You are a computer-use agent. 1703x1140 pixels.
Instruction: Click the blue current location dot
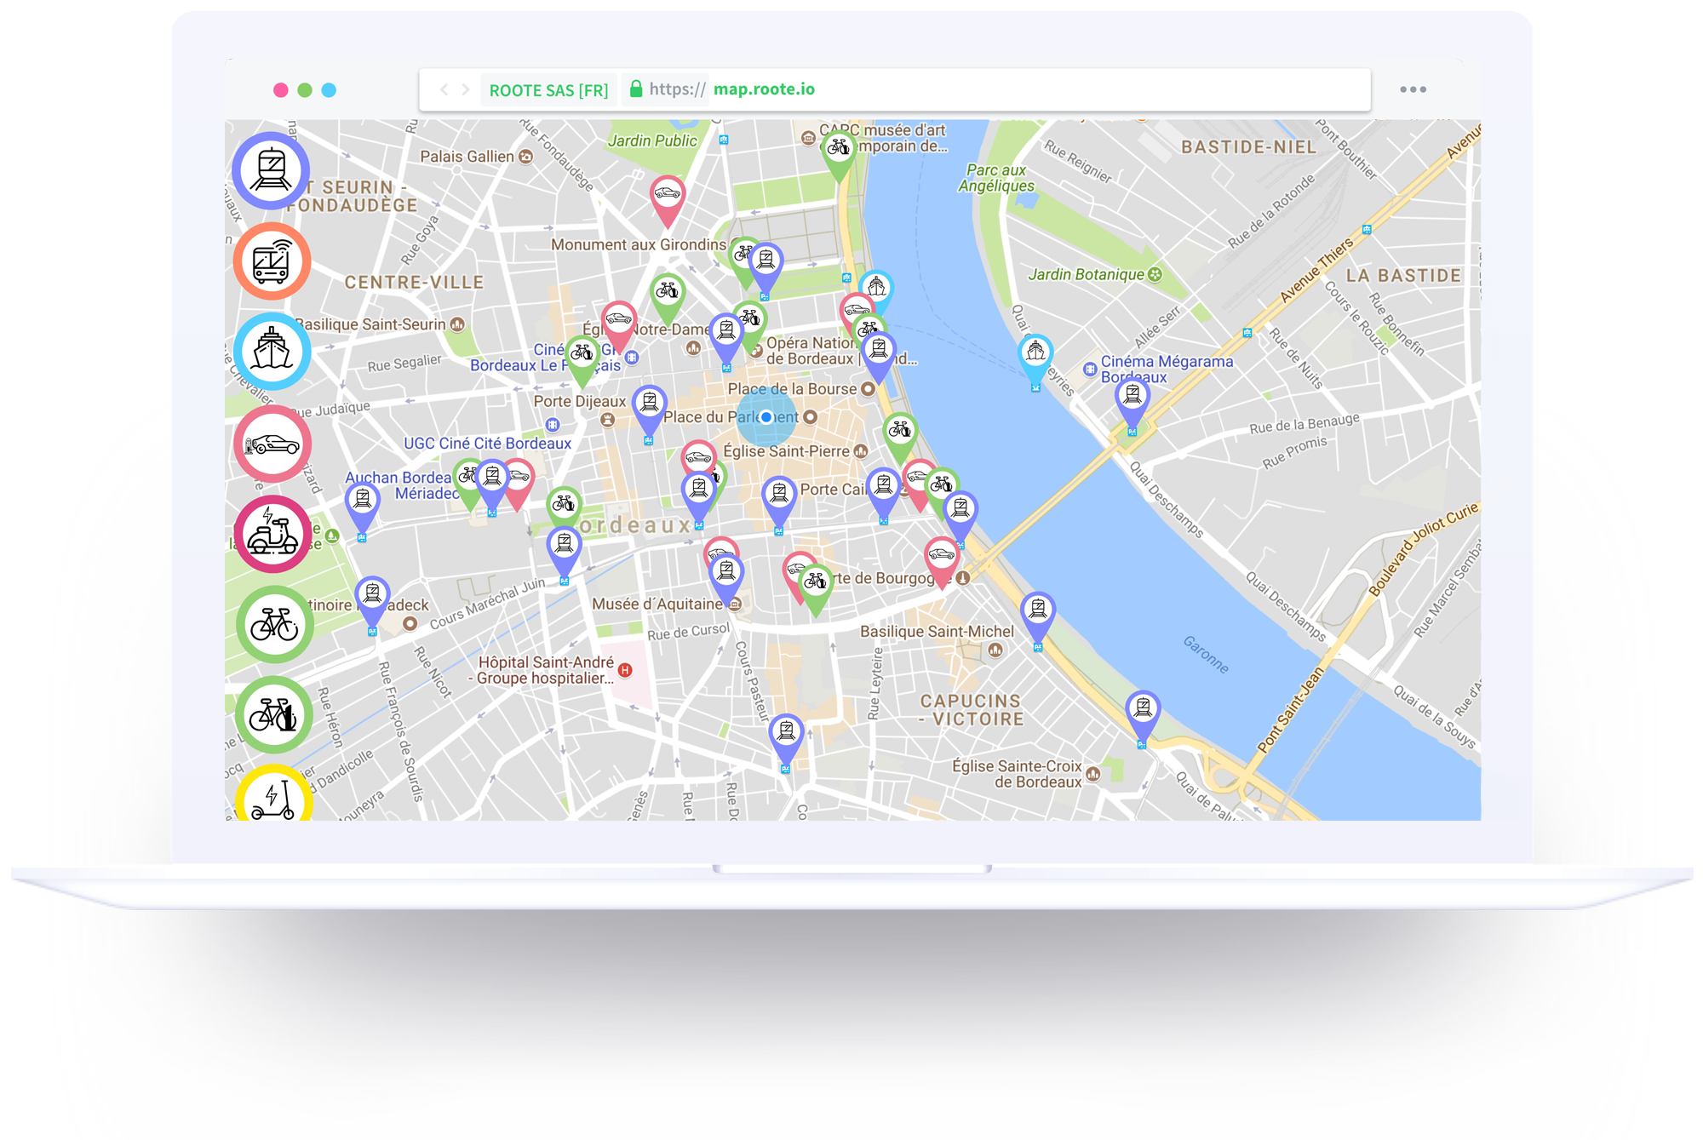tap(766, 417)
